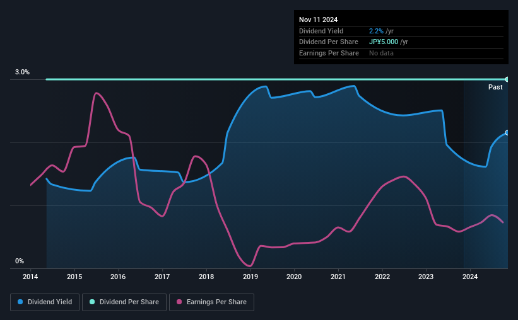Click the blue Dividend Yield legend dot
Image resolution: width=518 pixels, height=320 pixels.
point(20,302)
